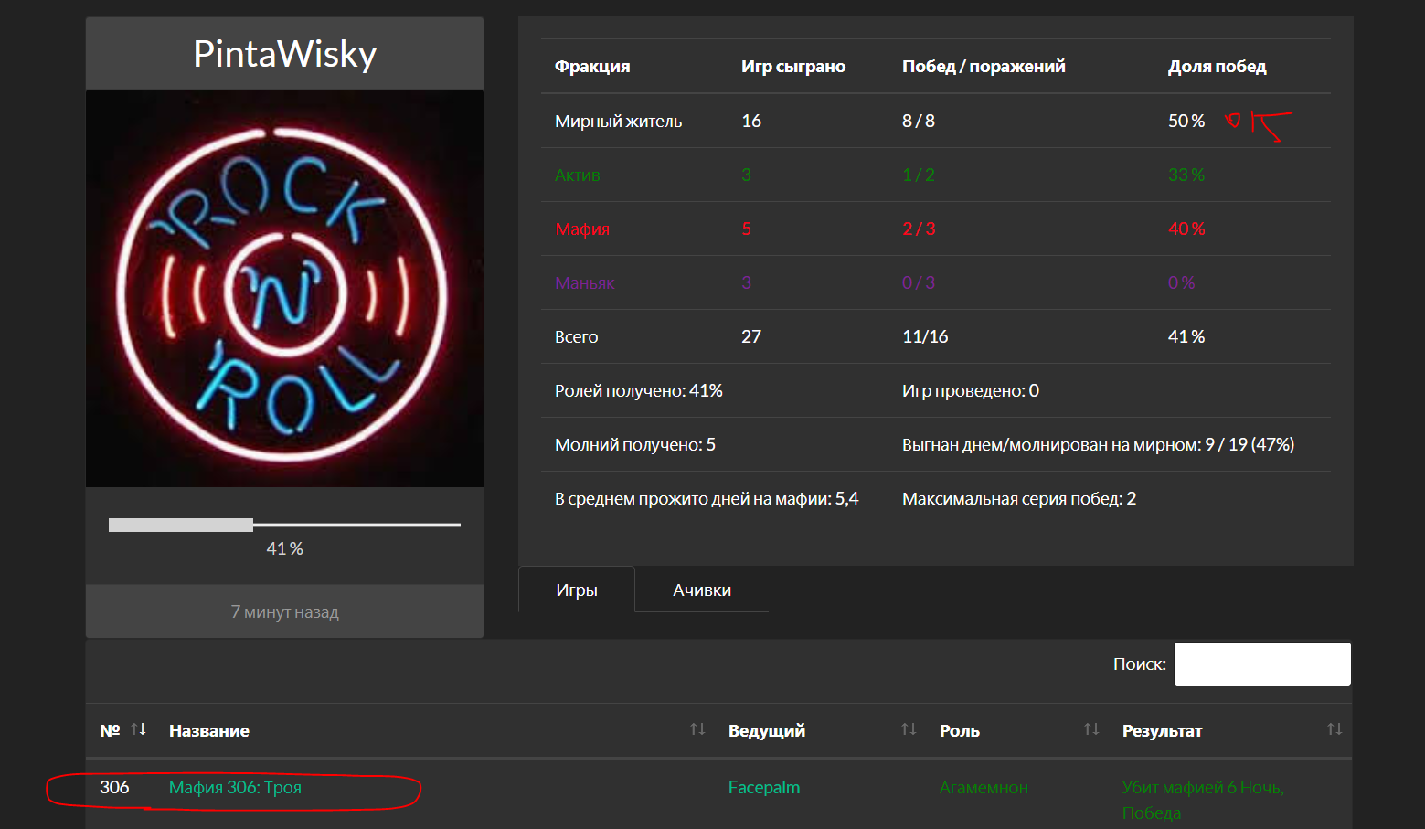Viewport: 1425px width, 829px height.
Task: Click the 41% win rate progress bar
Action: click(284, 525)
